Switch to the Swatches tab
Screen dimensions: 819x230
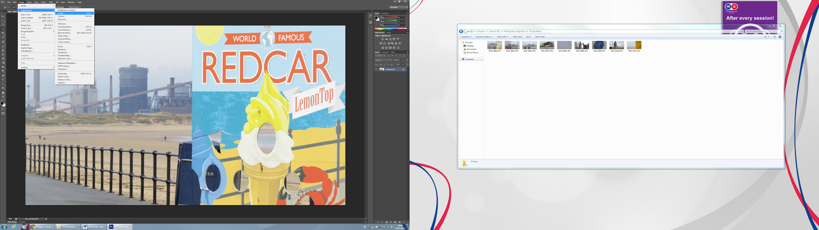click(x=385, y=13)
